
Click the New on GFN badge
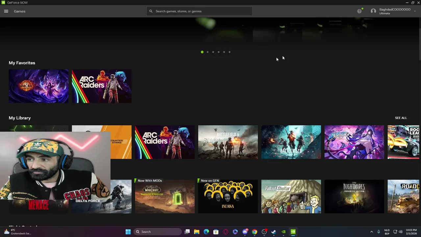coord(210,181)
